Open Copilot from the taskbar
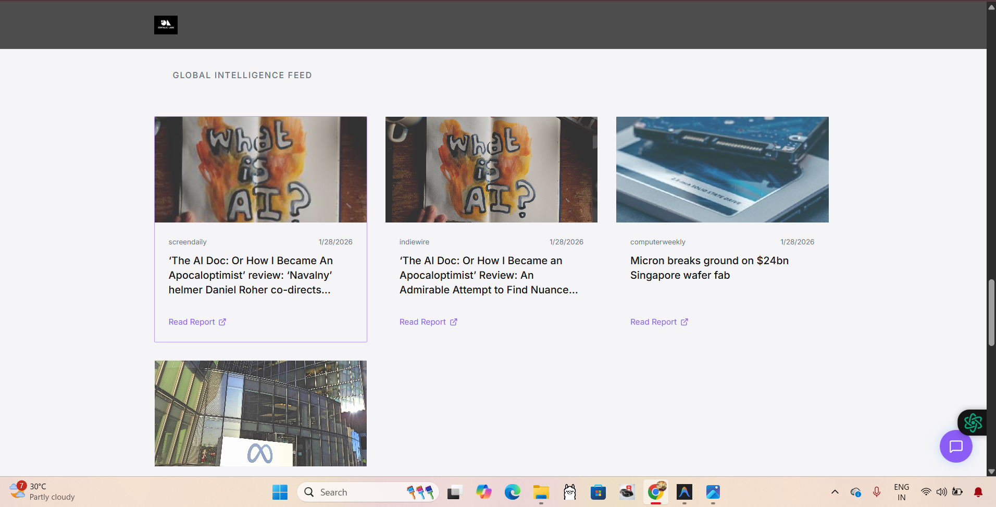 point(483,492)
